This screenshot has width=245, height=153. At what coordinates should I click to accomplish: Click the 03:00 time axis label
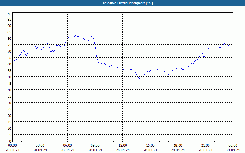[40, 146]
